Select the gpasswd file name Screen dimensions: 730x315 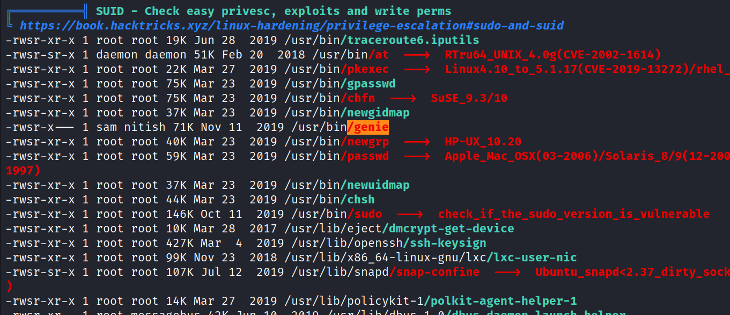[368, 83]
